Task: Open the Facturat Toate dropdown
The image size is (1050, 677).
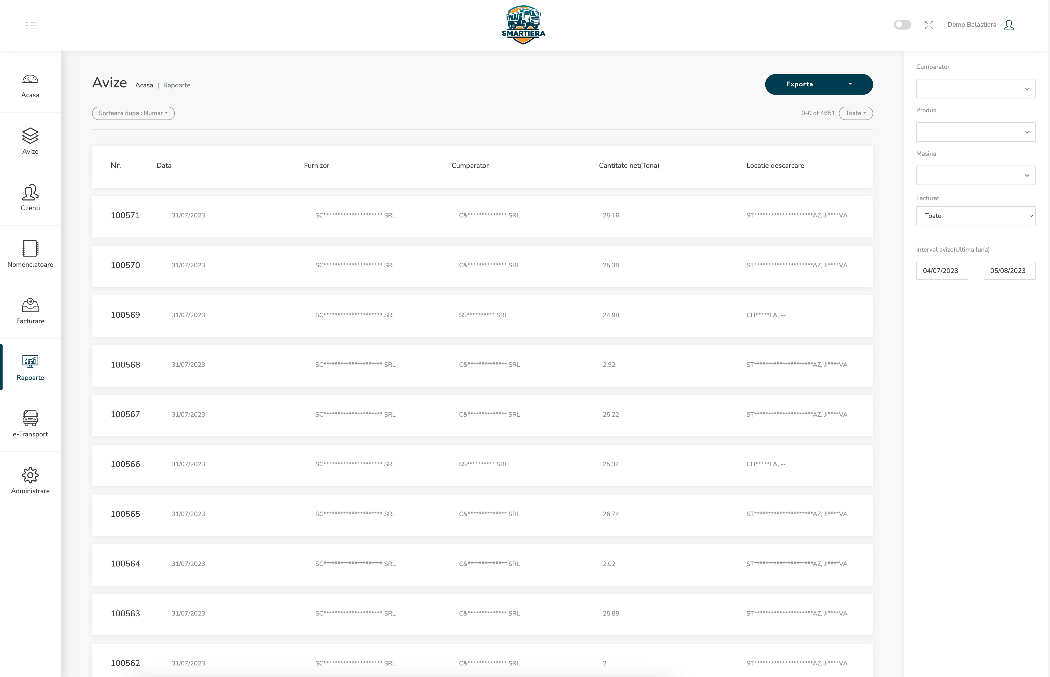Action: pos(975,216)
